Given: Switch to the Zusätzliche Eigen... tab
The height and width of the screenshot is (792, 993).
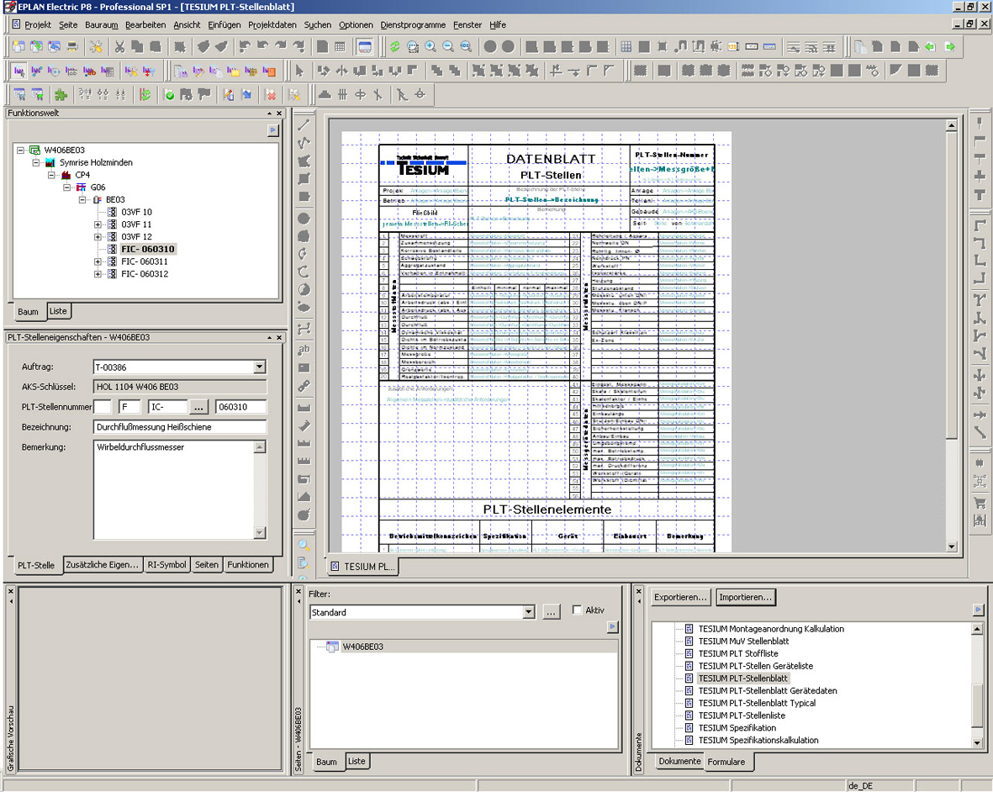Looking at the screenshot, I should (102, 565).
